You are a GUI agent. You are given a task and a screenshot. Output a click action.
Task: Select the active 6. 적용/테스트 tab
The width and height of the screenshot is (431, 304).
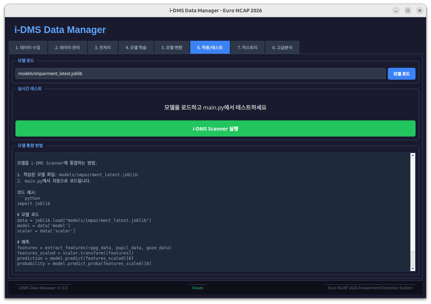coord(210,47)
